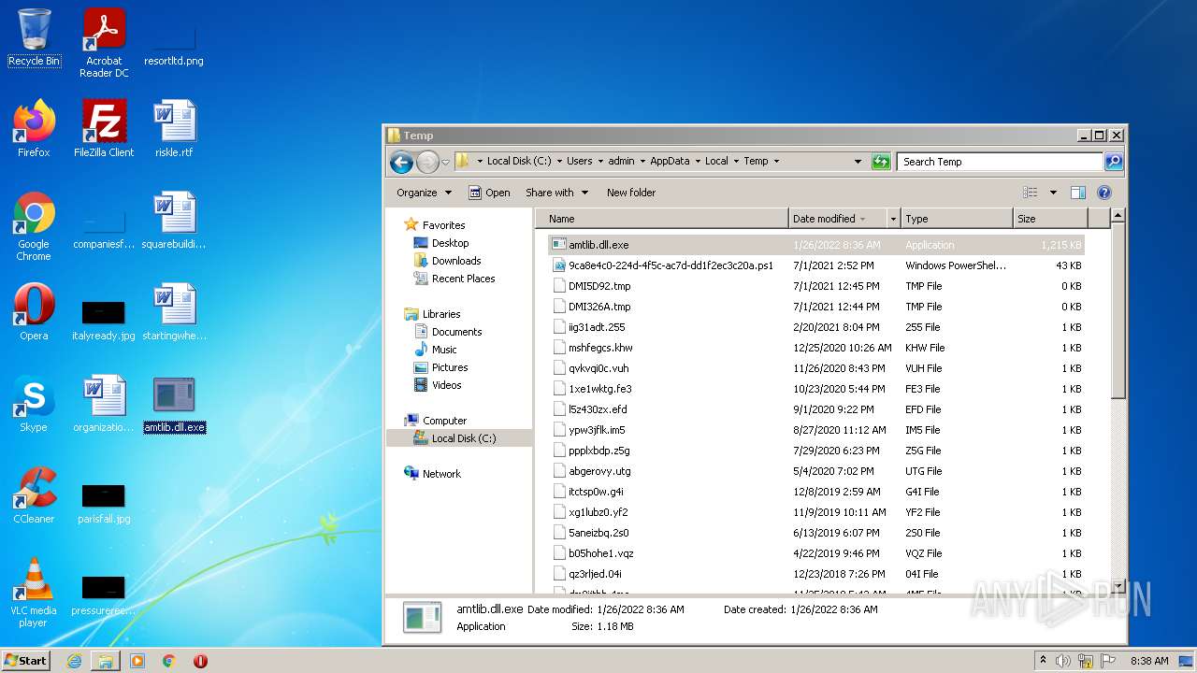Launch VLC media player shortcut
The width and height of the screenshot is (1197, 673).
coord(34,594)
